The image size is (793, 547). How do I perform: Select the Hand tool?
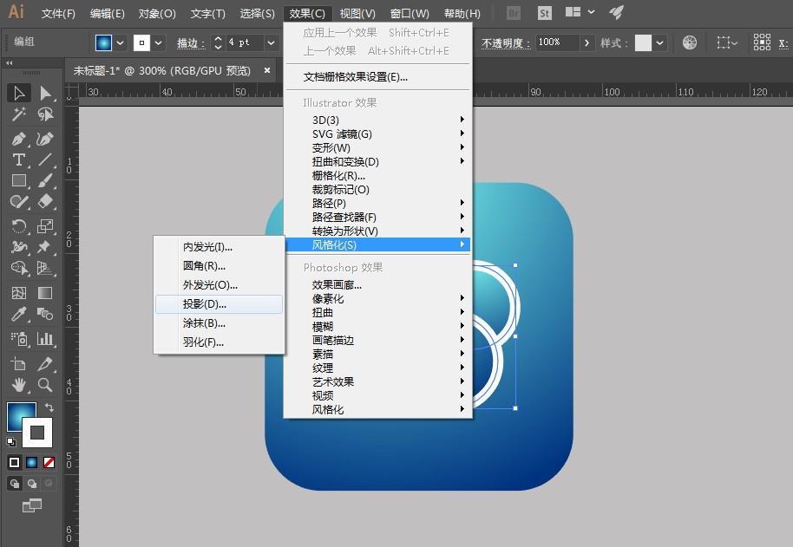click(x=19, y=385)
